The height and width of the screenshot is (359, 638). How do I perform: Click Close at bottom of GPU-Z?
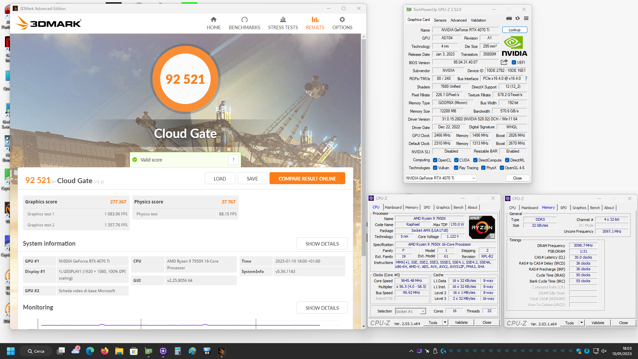click(517, 178)
